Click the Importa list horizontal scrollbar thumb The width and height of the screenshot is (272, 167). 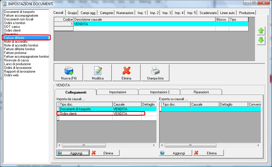(x=84, y=145)
